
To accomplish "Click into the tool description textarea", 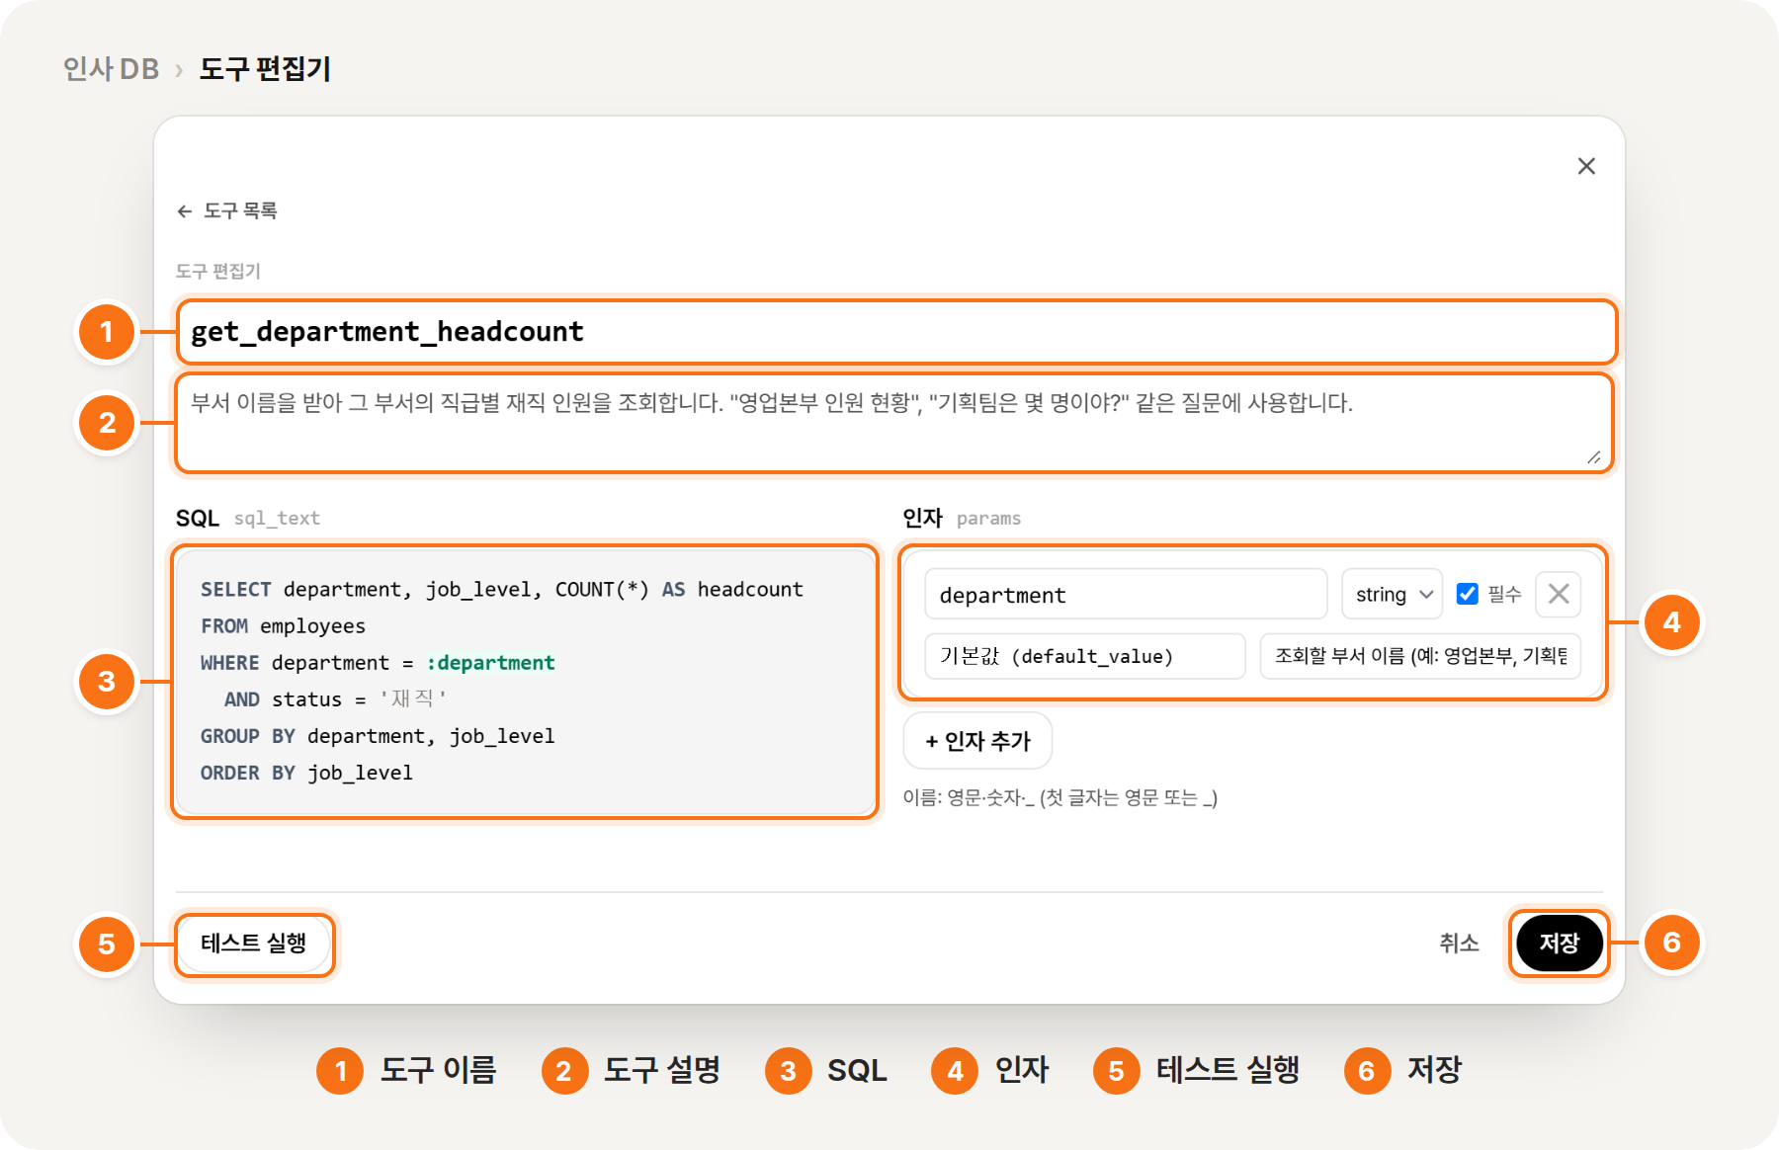I will [x=894, y=423].
